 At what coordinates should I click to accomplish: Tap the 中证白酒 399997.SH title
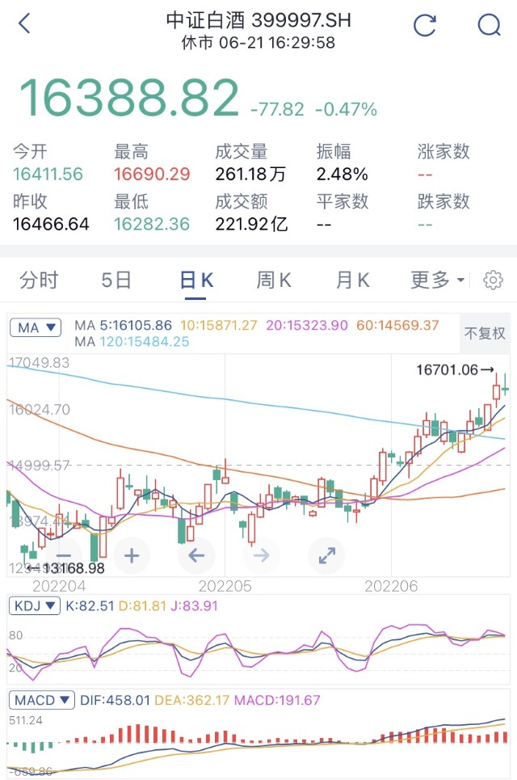click(x=258, y=21)
